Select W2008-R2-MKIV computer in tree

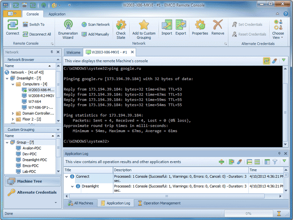coord(41,96)
